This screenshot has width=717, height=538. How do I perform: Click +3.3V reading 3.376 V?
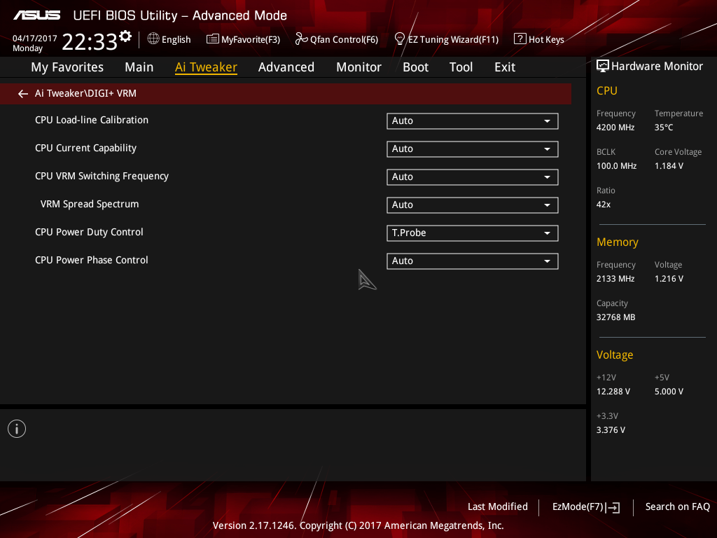(x=611, y=430)
